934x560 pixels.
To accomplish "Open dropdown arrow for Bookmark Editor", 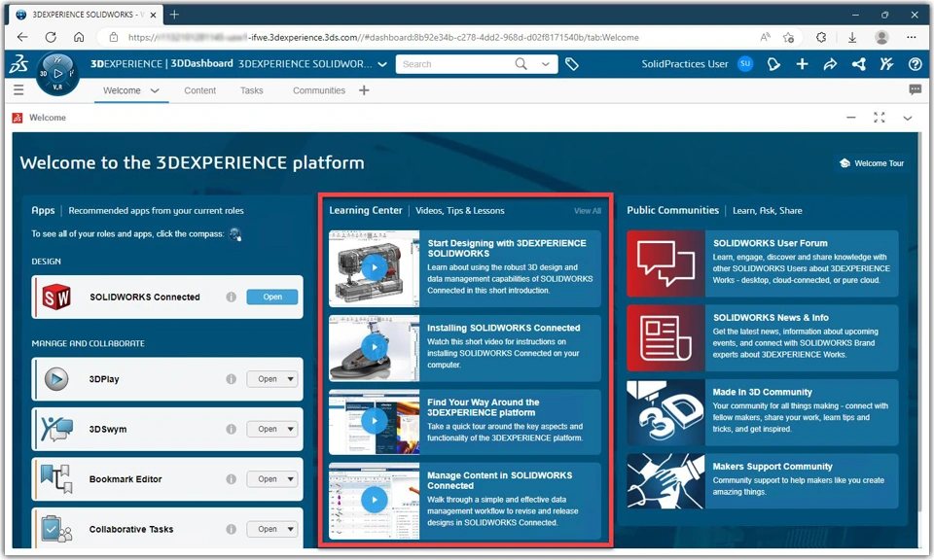I will click(291, 479).
